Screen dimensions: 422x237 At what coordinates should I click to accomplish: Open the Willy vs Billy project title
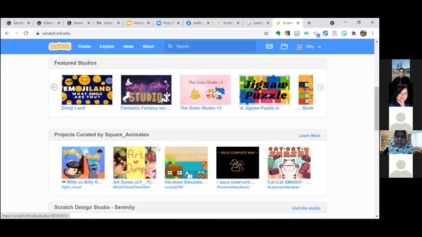(82, 182)
